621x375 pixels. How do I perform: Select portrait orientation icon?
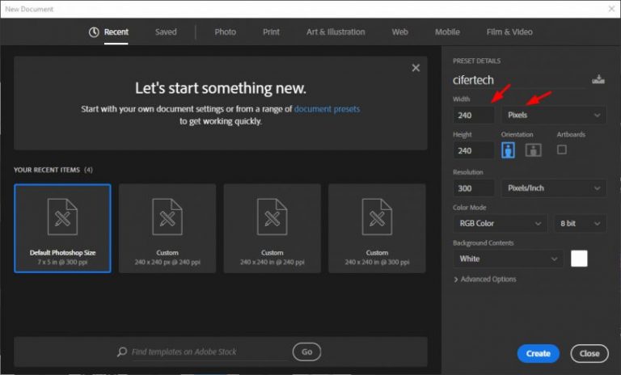click(509, 150)
